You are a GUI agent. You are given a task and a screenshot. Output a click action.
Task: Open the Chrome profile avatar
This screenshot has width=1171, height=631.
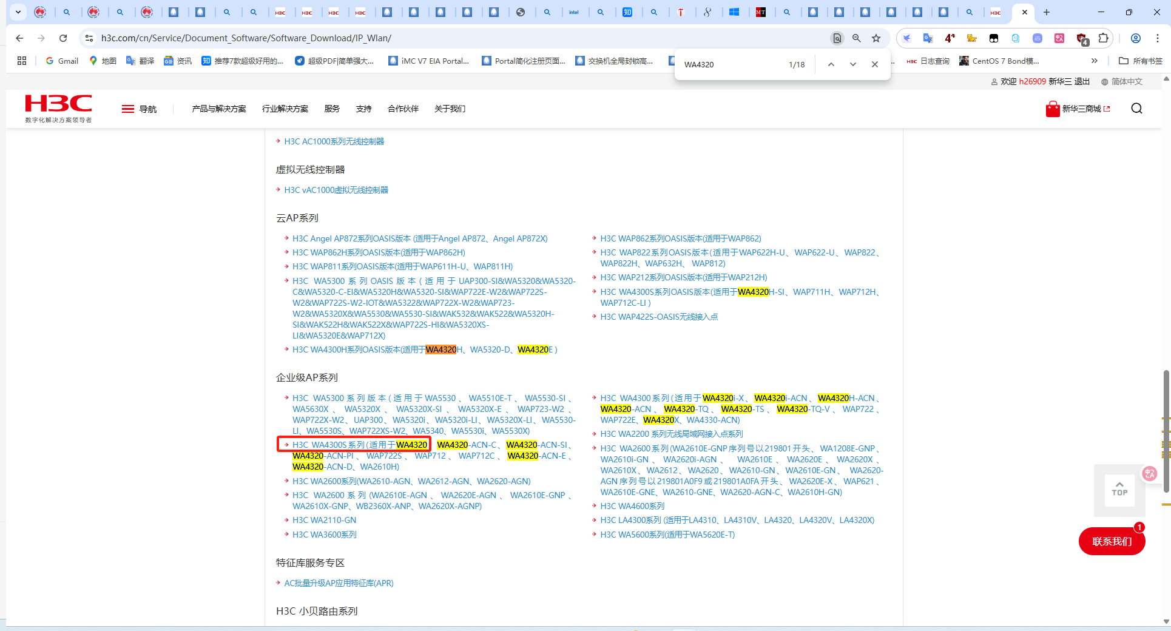click(1136, 38)
